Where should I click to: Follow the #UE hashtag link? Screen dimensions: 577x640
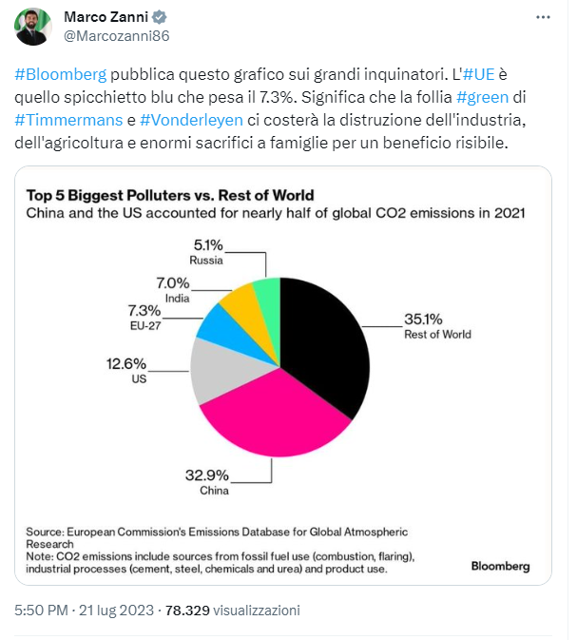(x=479, y=74)
